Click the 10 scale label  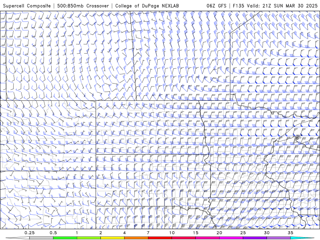(172, 233)
